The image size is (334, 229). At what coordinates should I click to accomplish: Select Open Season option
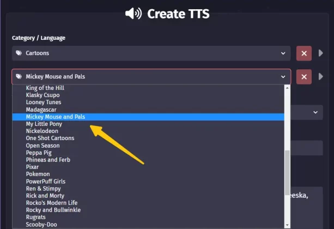pyautogui.click(x=148, y=146)
